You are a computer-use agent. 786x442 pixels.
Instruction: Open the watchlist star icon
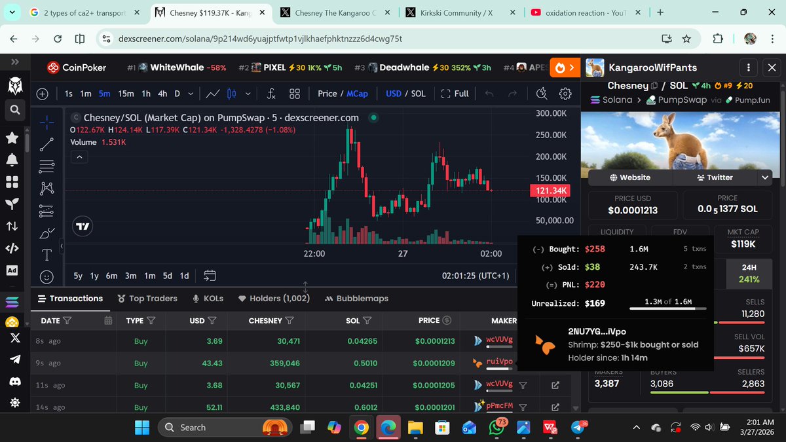(12, 138)
